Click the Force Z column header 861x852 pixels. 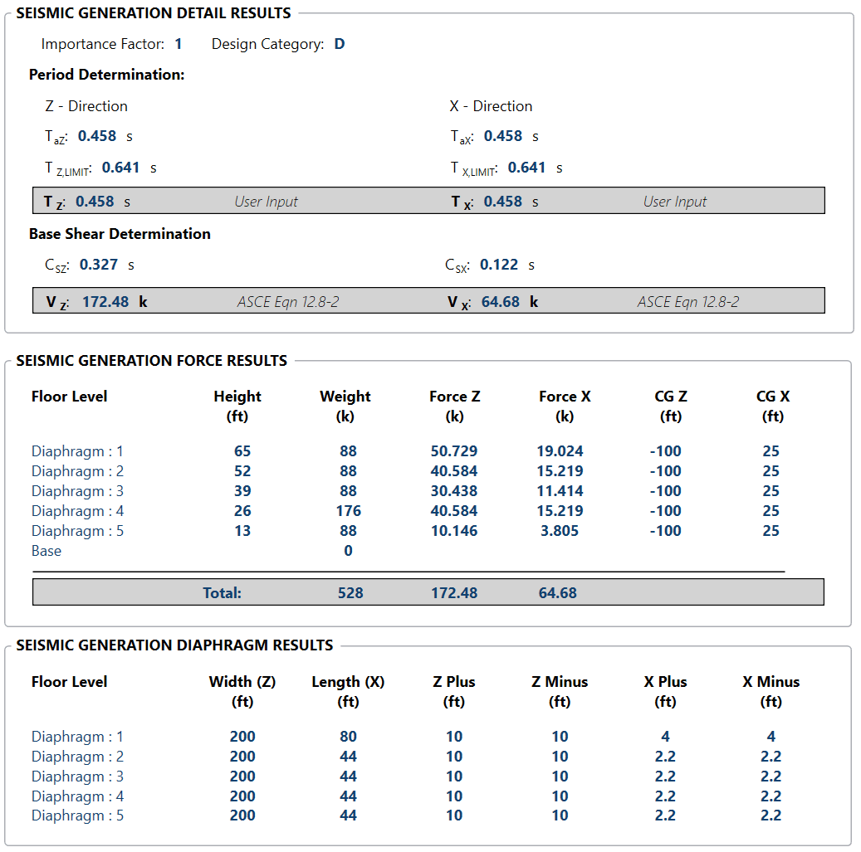[x=454, y=397]
